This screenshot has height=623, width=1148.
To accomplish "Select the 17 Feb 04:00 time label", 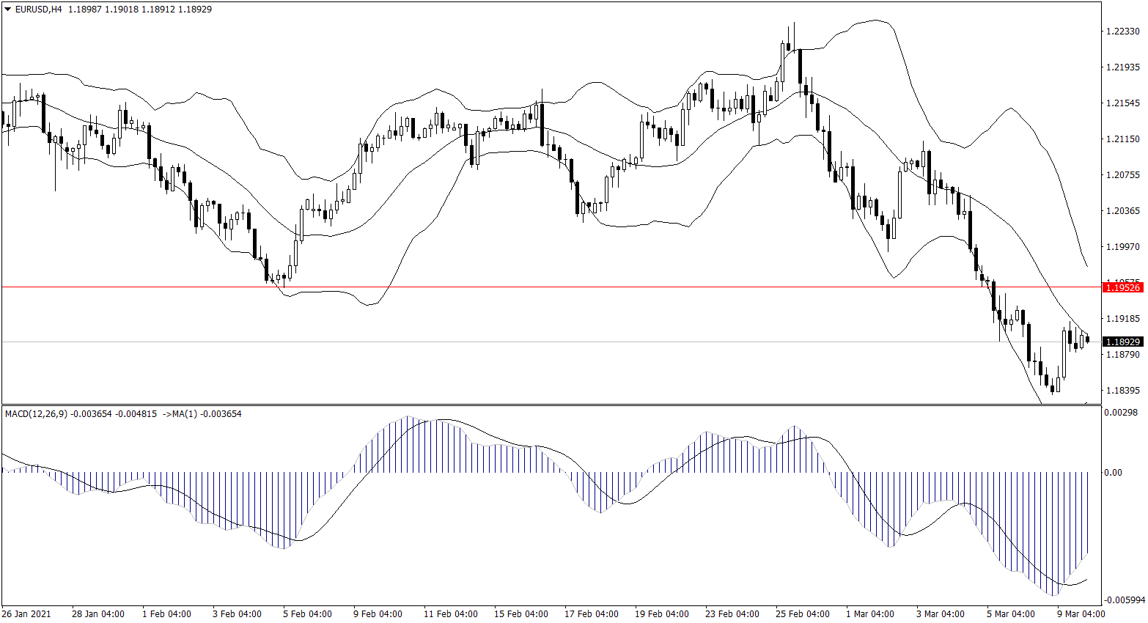I will coord(592,614).
